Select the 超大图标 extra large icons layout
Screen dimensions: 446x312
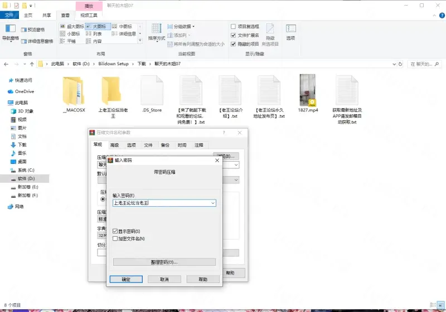click(x=72, y=26)
